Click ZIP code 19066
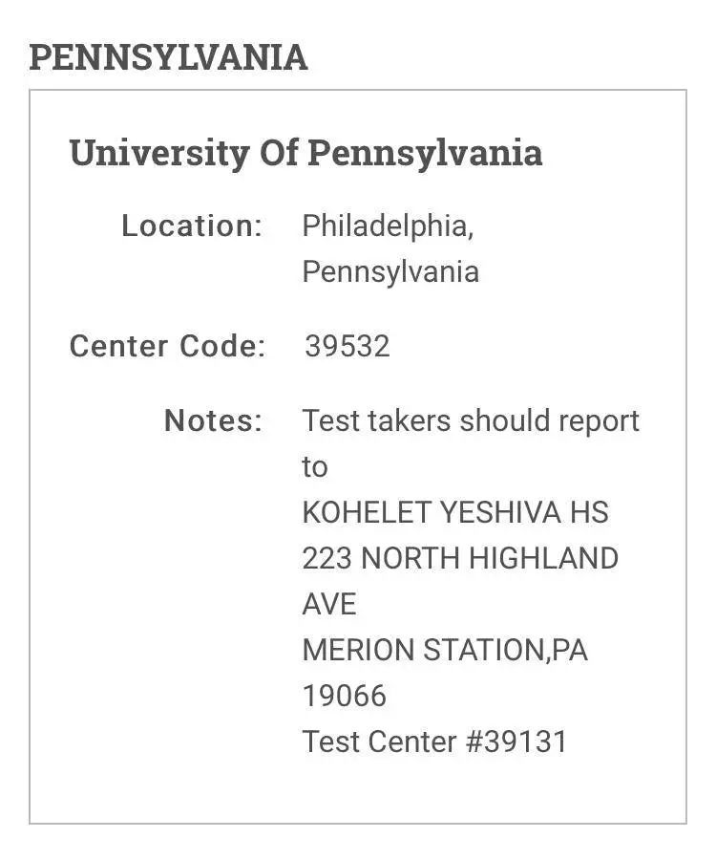This screenshot has height=860, width=716. tap(345, 696)
